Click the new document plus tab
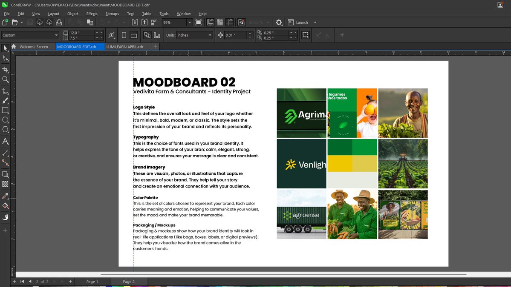The width and height of the screenshot is (511, 287). (x=156, y=47)
